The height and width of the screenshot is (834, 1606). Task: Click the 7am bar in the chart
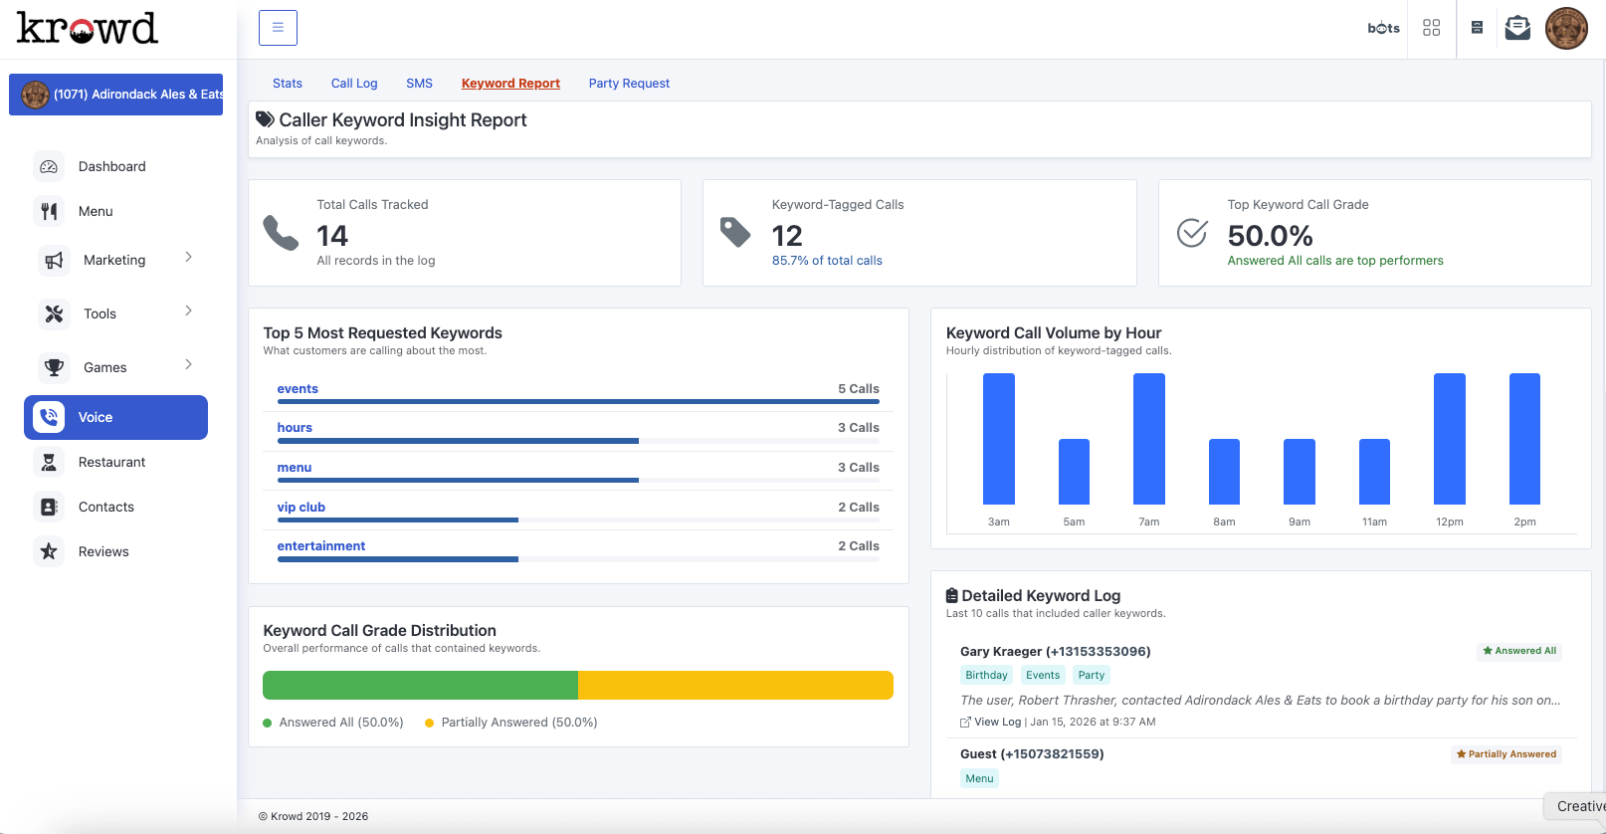1148,439
